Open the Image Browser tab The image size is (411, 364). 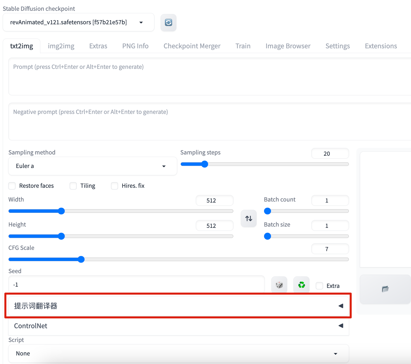pyautogui.click(x=288, y=46)
